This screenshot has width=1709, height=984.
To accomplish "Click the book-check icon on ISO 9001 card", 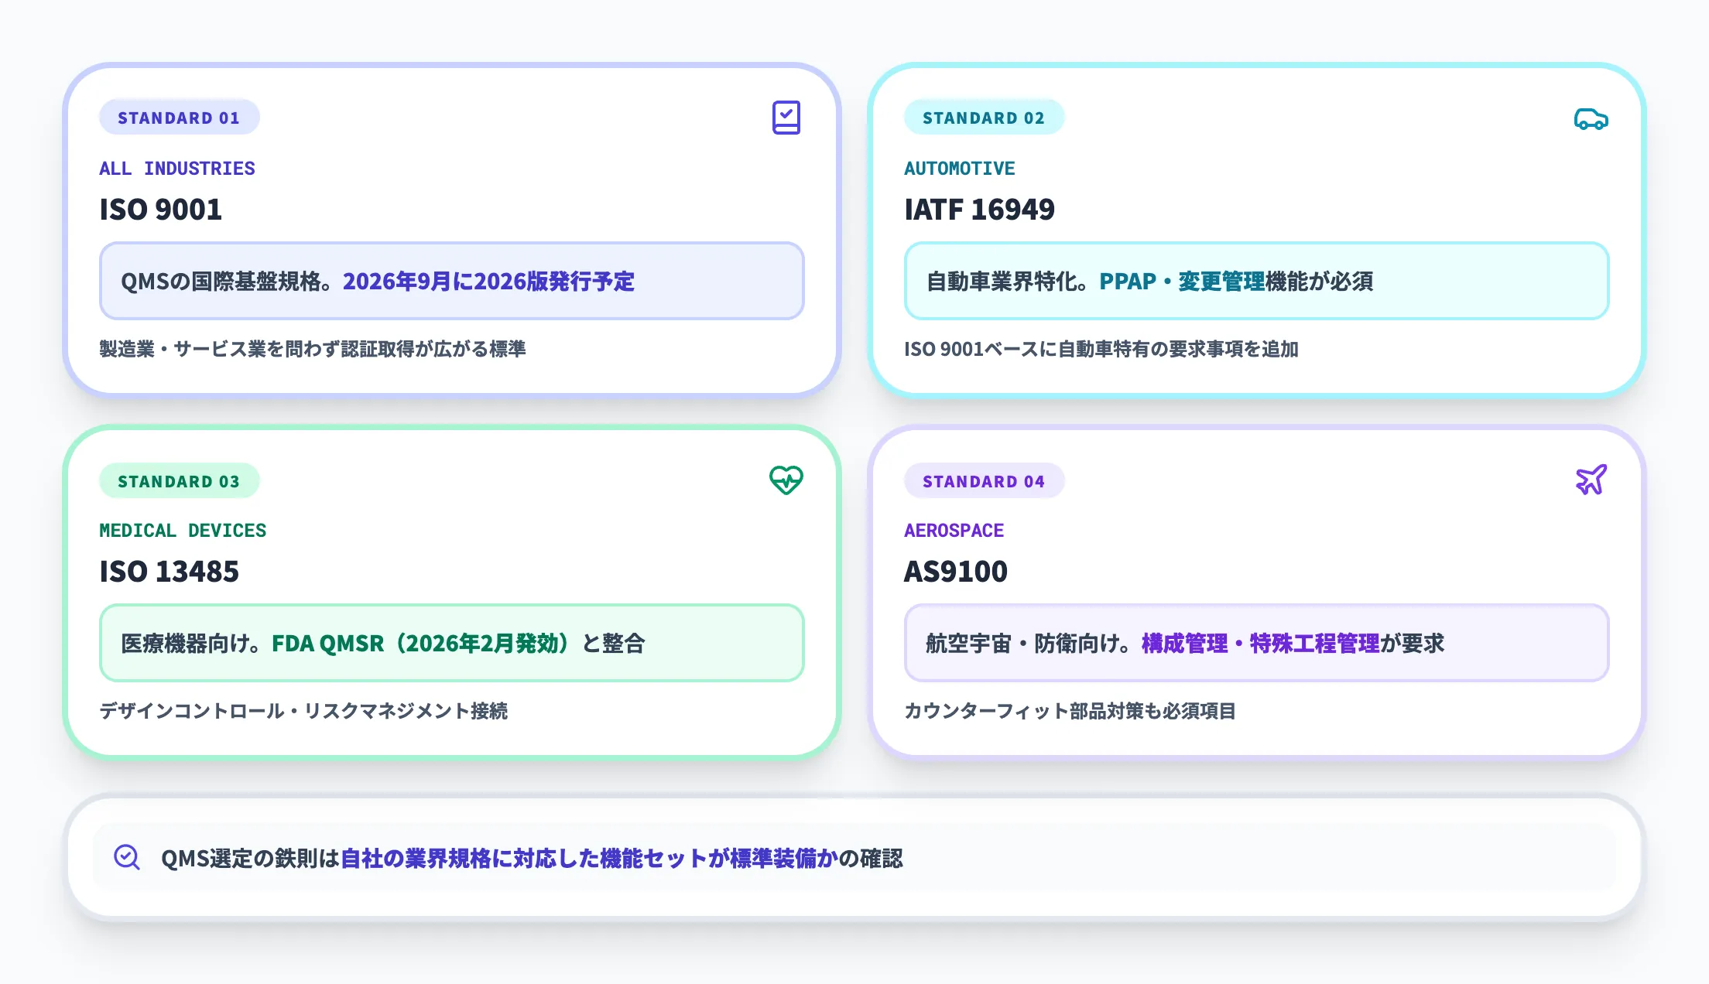I will pyautogui.click(x=786, y=118).
